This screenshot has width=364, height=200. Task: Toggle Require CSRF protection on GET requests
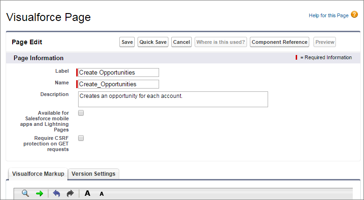click(x=81, y=138)
